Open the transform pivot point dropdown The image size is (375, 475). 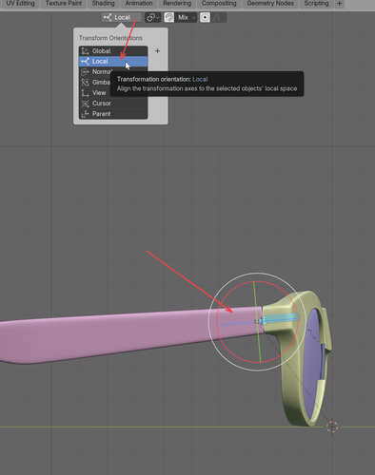(x=153, y=17)
